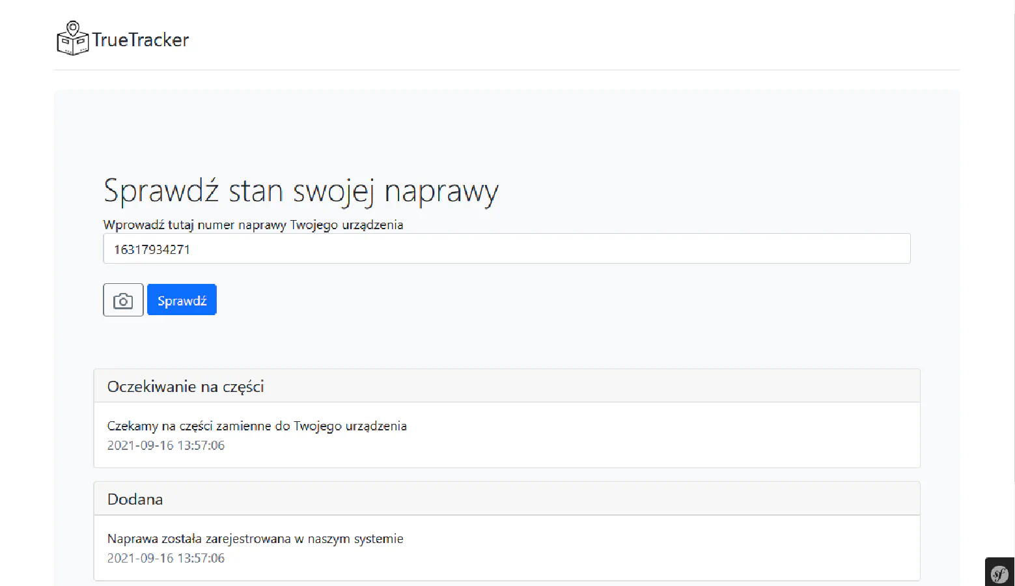Click the TrueTracker package logo icon
Screen dimensions: 1015x586
click(x=72, y=38)
